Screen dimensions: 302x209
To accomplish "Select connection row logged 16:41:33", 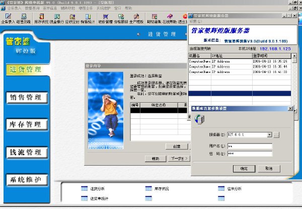I will 240,72.
